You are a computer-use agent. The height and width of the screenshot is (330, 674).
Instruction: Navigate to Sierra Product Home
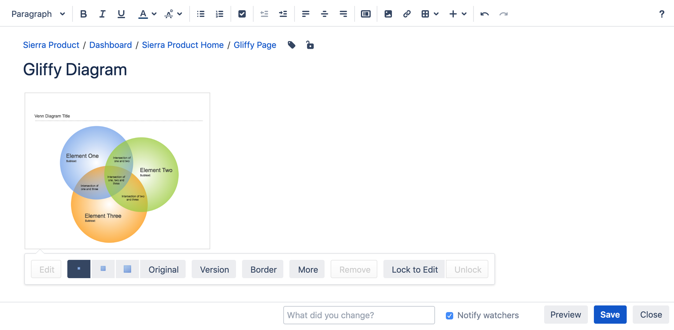(183, 45)
